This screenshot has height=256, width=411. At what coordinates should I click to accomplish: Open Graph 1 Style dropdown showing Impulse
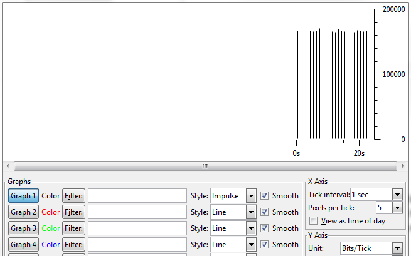tap(233, 195)
